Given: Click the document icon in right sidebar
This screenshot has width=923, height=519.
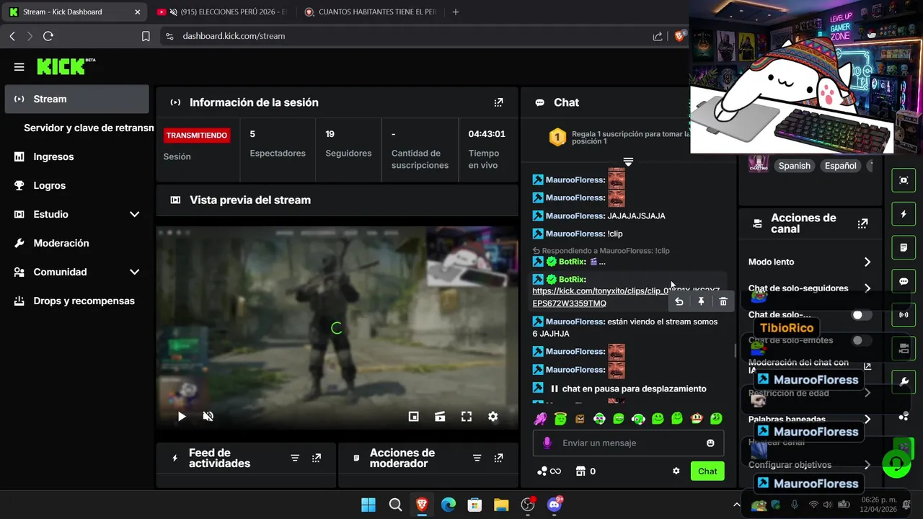Looking at the screenshot, I should point(904,247).
